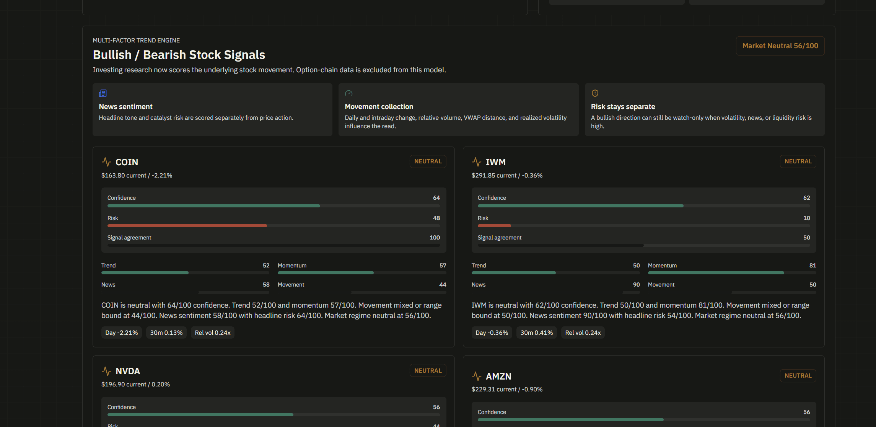
Task: Select the COIN Rel vol 0.24x chip
Action: coord(213,333)
